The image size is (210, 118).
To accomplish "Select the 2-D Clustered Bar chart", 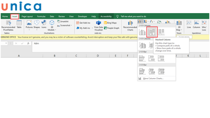I will click(x=142, y=58).
